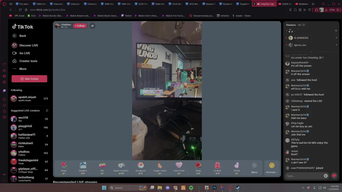Open Discord from the taskbar
The width and height of the screenshot is (342, 192).
pos(168,188)
